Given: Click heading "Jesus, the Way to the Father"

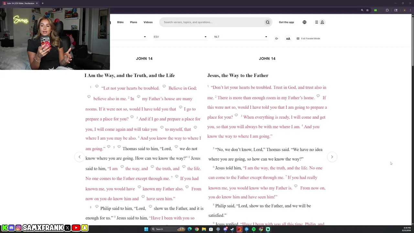Looking at the screenshot, I should pyautogui.click(x=238, y=75).
